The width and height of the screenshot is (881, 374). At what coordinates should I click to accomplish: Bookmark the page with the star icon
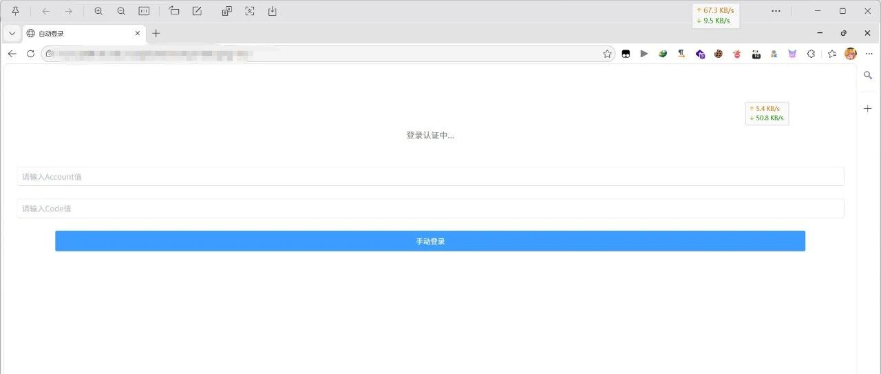pyautogui.click(x=607, y=54)
